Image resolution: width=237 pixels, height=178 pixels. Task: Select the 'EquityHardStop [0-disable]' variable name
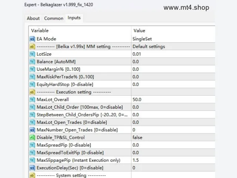pyautogui.click(x=65, y=84)
